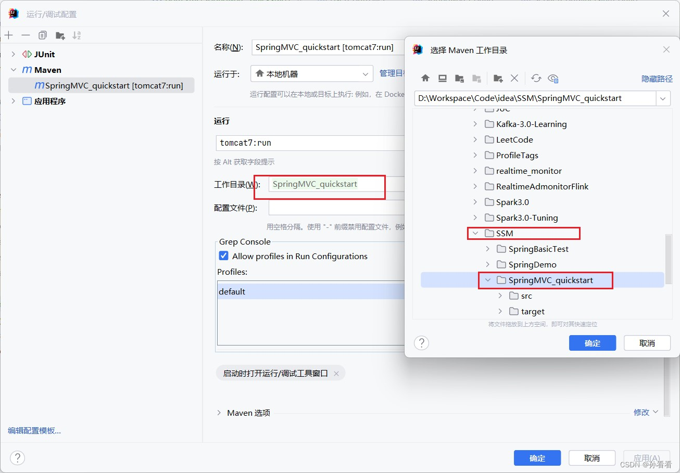The width and height of the screenshot is (680, 473).
Task: Click the directory path input field
Action: pos(535,98)
